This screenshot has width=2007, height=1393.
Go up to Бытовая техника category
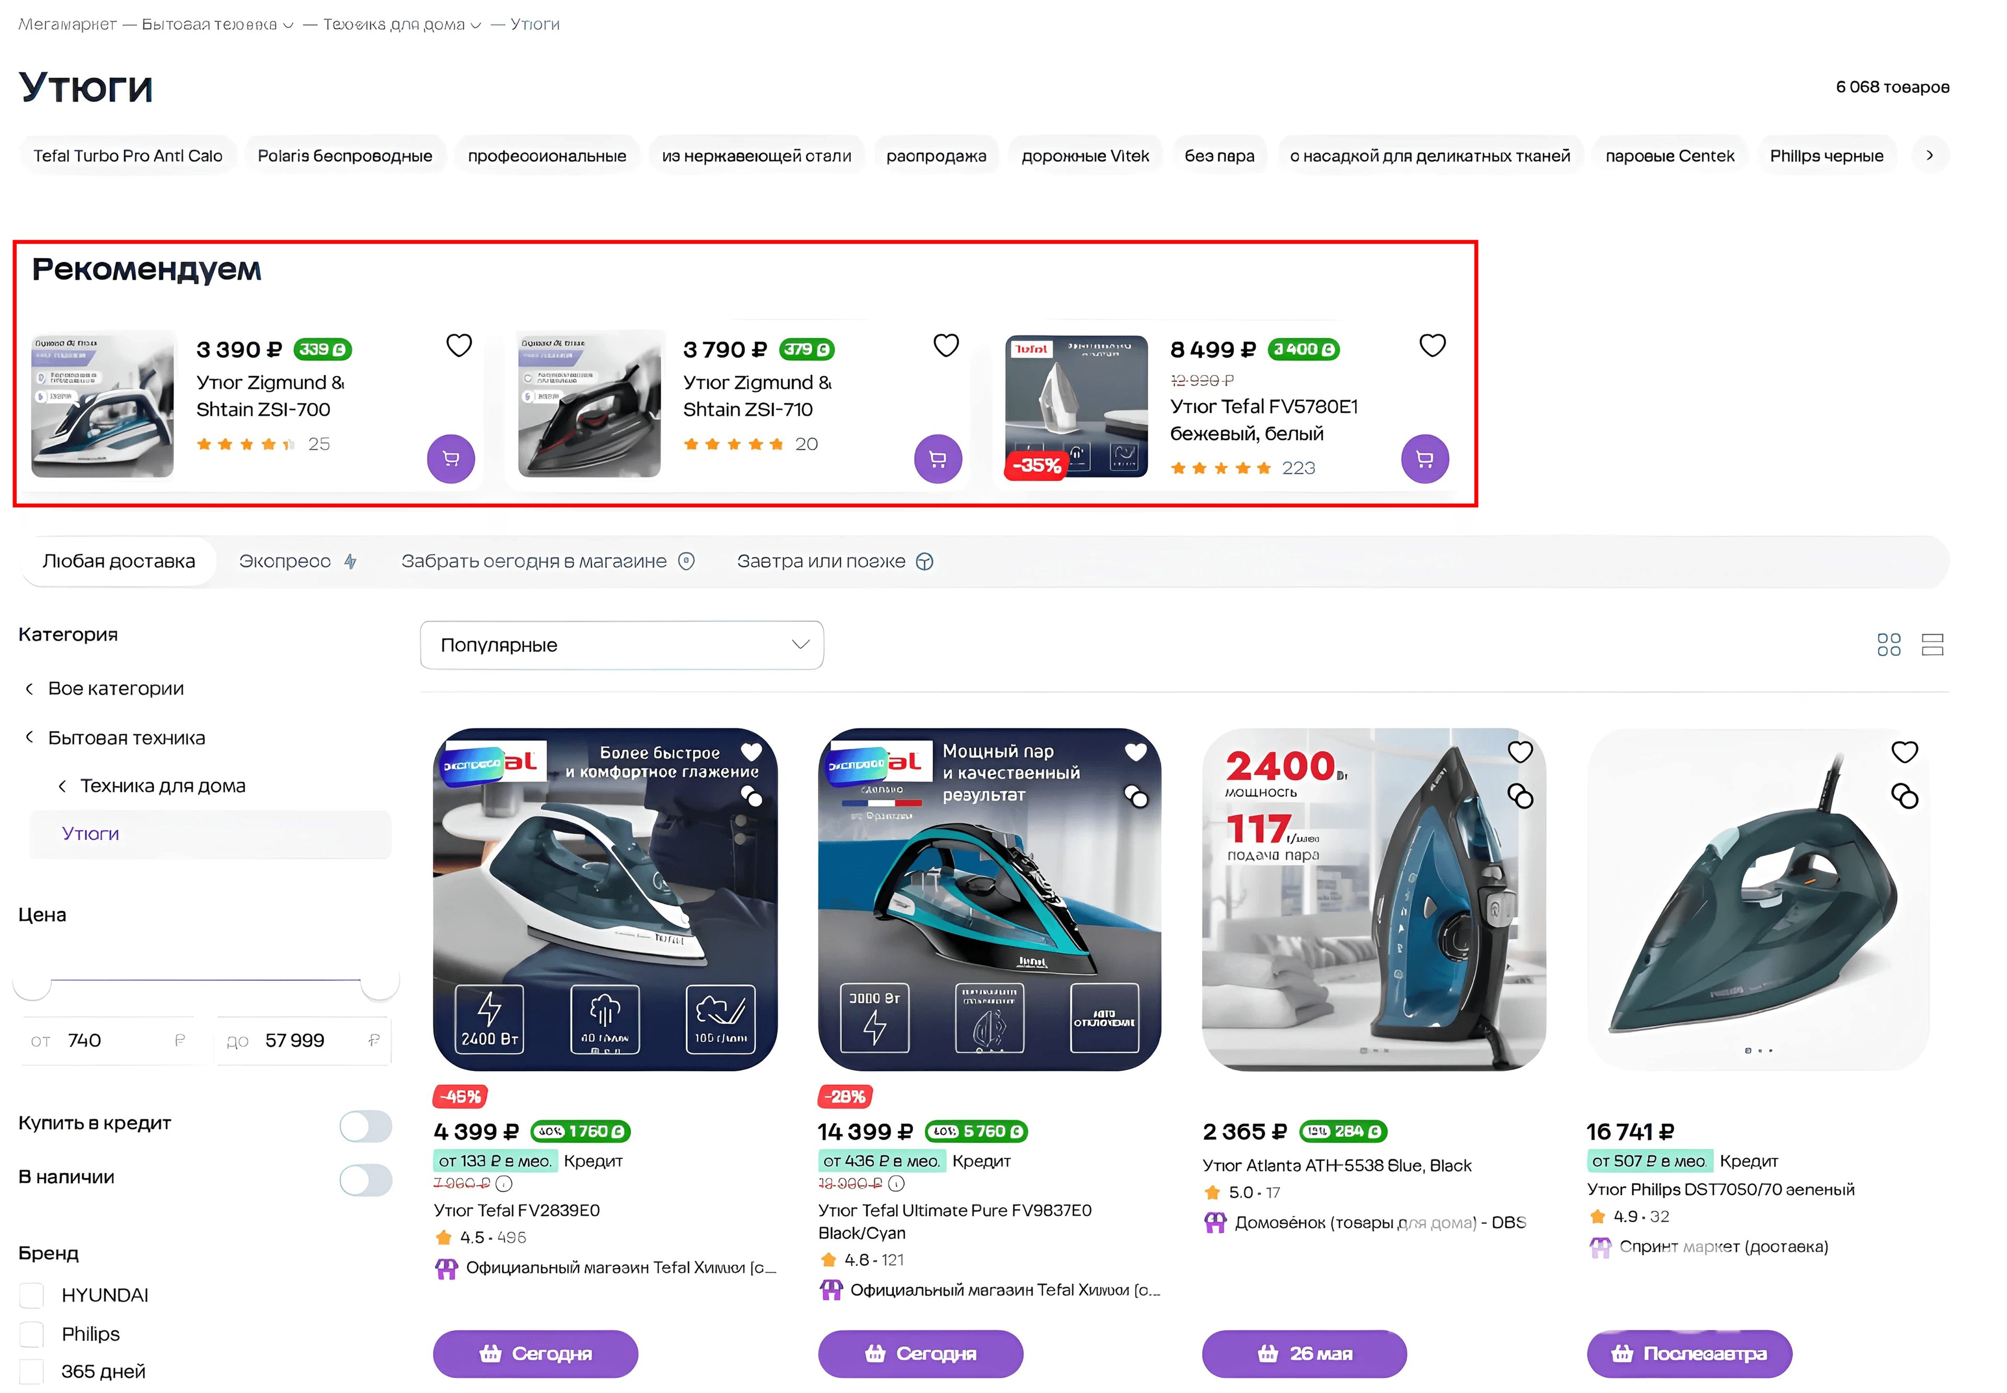point(115,738)
